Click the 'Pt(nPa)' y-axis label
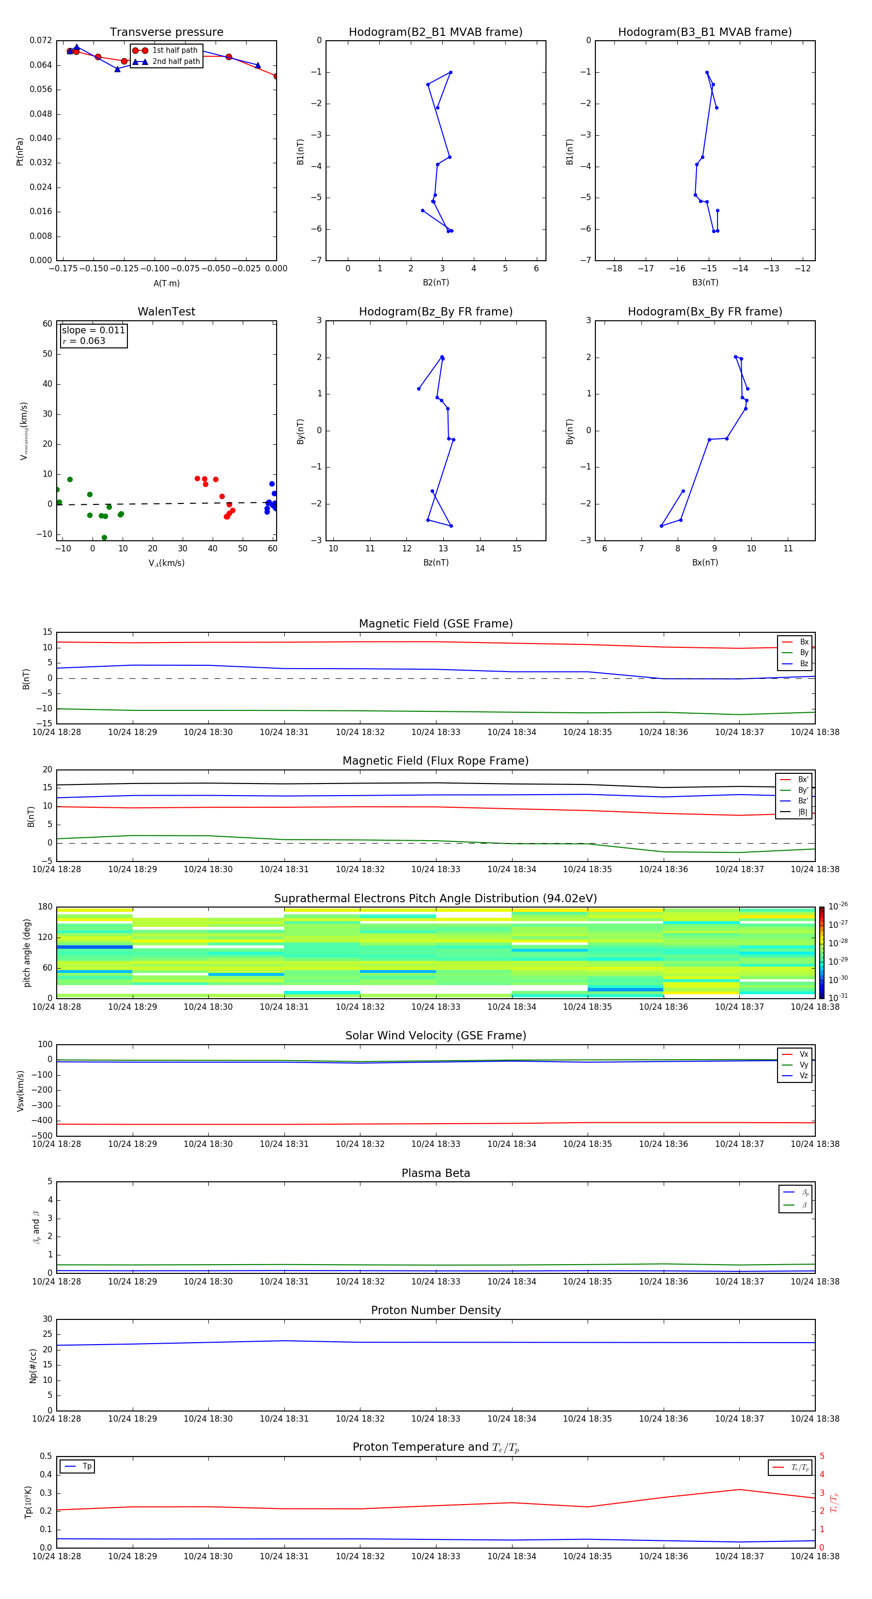 (x=20, y=152)
